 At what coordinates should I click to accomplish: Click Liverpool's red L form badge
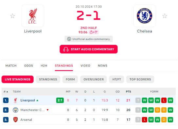[x=164, y=100]
